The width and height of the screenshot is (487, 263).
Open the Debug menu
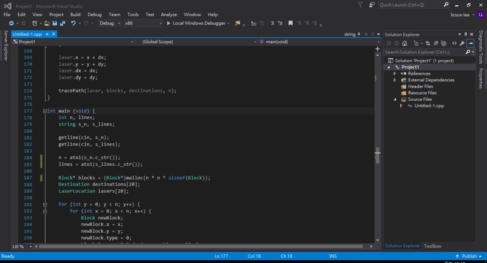click(94, 14)
